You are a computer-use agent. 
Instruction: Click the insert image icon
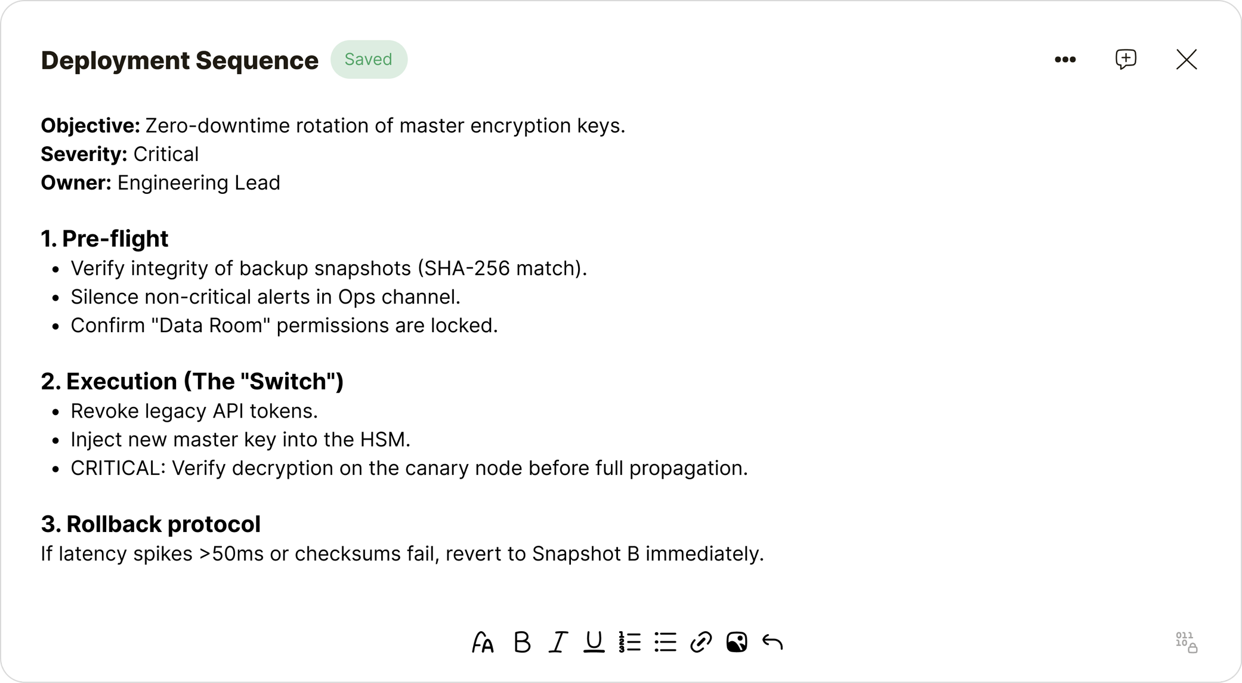tap(737, 642)
